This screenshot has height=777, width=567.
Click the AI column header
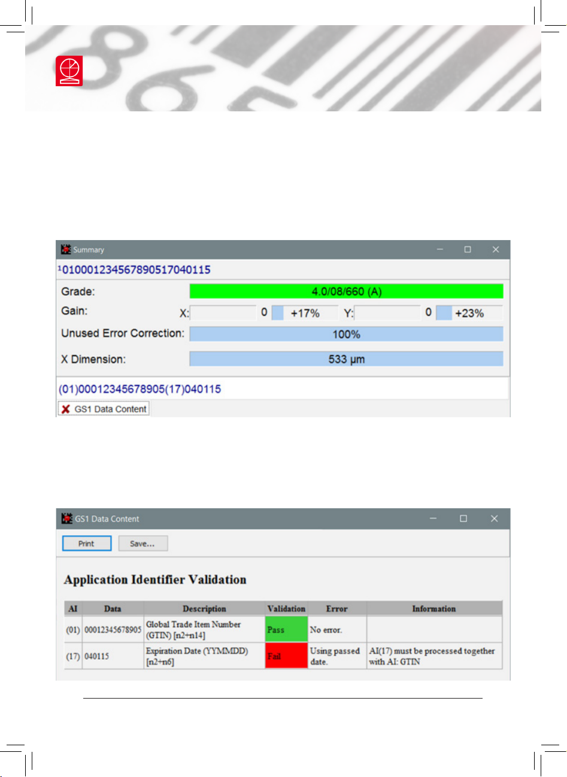tap(73, 609)
